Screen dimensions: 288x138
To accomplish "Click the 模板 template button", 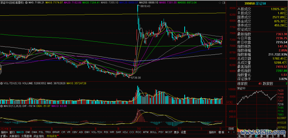I will pyautogui.click(x=222, y=132).
